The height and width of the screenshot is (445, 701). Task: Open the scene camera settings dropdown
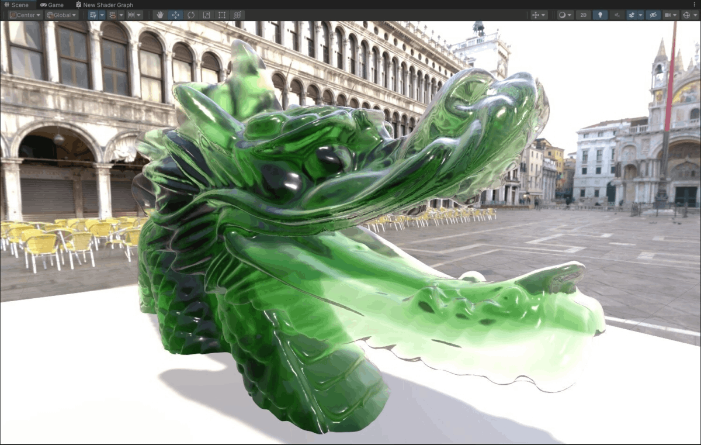point(671,15)
